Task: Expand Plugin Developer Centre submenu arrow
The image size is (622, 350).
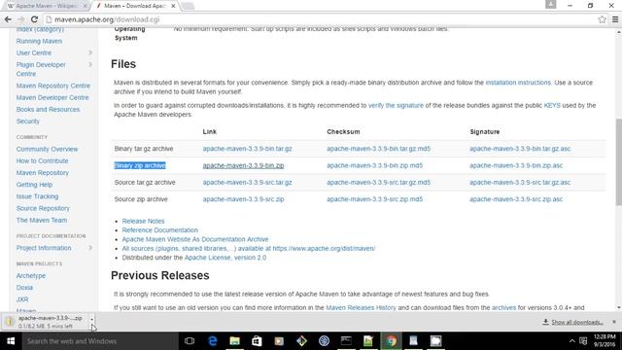Action: (90, 65)
